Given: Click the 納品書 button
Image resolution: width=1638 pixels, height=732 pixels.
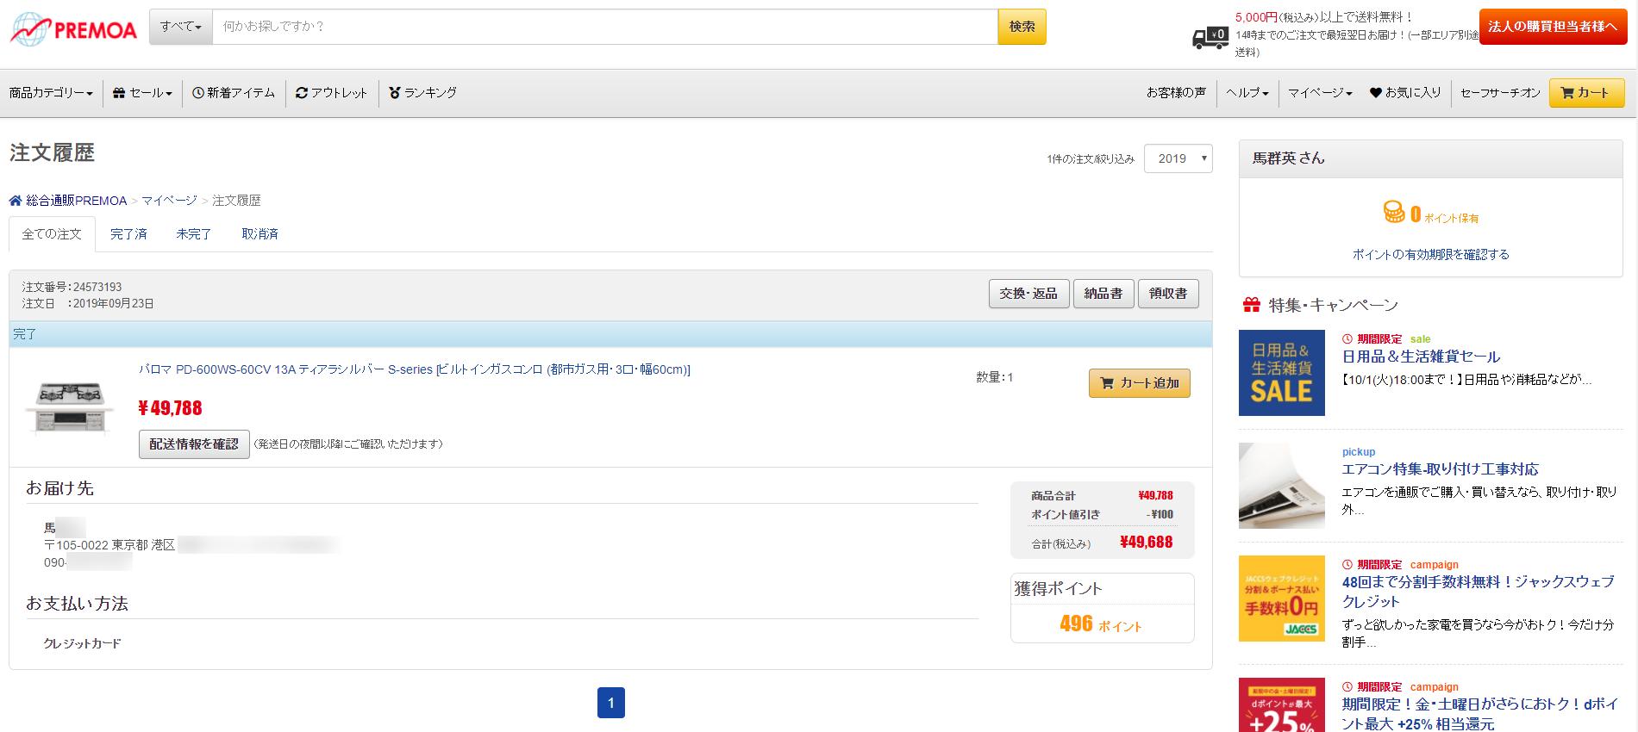Looking at the screenshot, I should (1103, 294).
